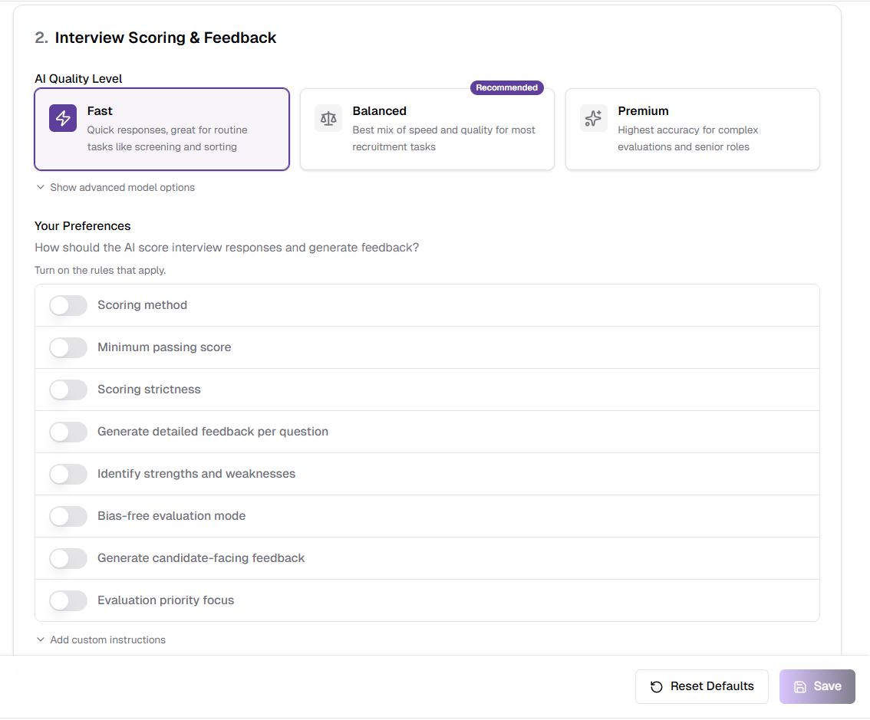Click the balance scale Balanced icon
Image resolution: width=870 pixels, height=720 pixels.
point(328,119)
